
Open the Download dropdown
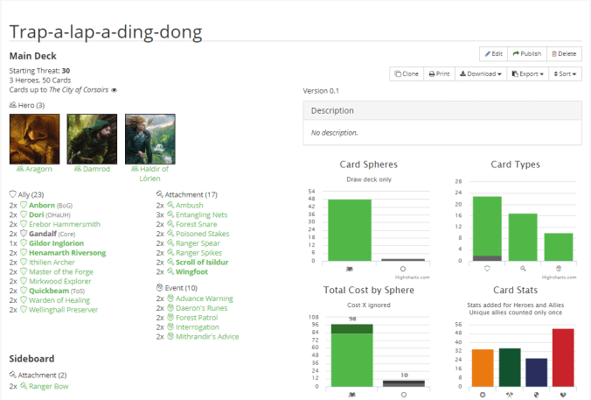[482, 74]
